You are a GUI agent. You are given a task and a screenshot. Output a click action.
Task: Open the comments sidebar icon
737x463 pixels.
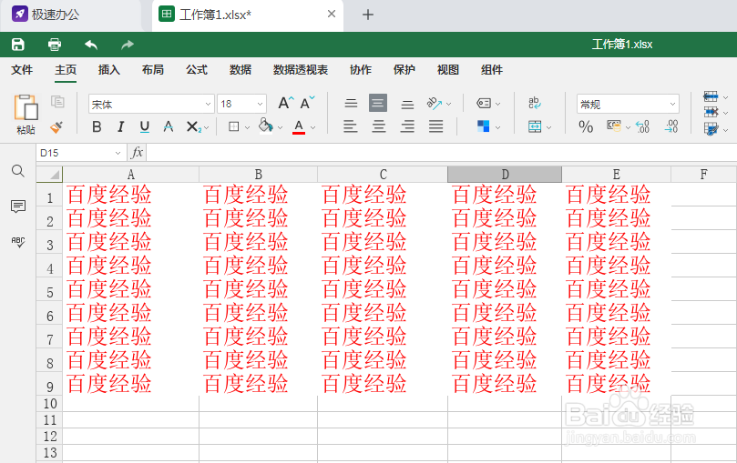[18, 206]
